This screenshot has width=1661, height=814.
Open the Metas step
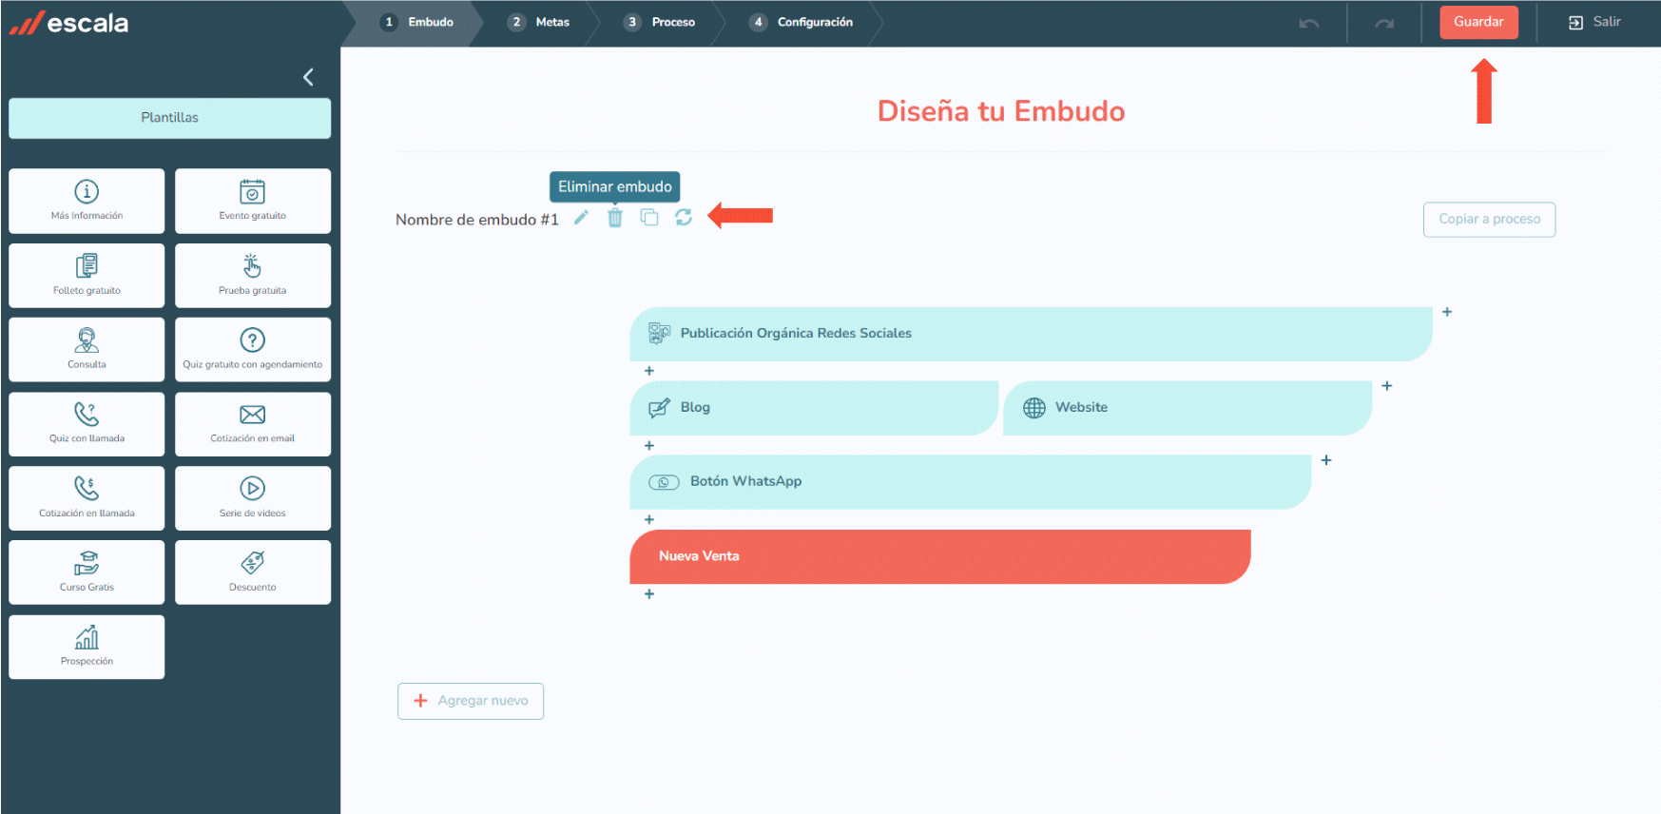pos(539,22)
